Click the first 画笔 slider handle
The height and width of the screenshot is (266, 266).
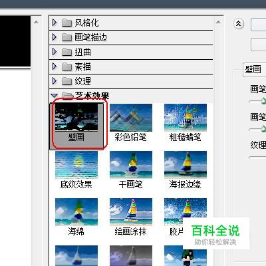(x=263, y=101)
